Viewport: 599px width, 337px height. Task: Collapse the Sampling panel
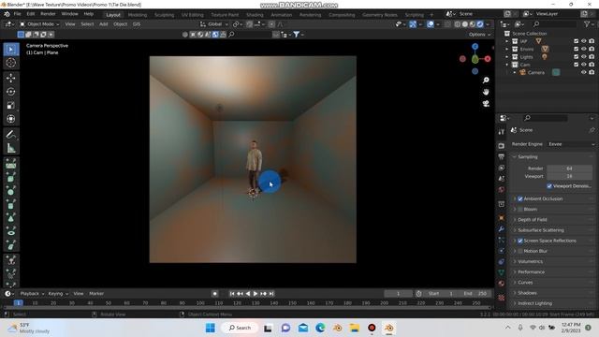[x=527, y=157]
